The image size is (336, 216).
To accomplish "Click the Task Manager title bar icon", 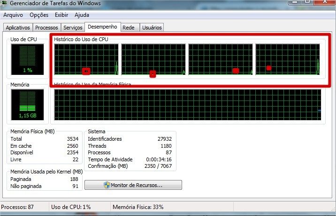I will coord(4,3).
